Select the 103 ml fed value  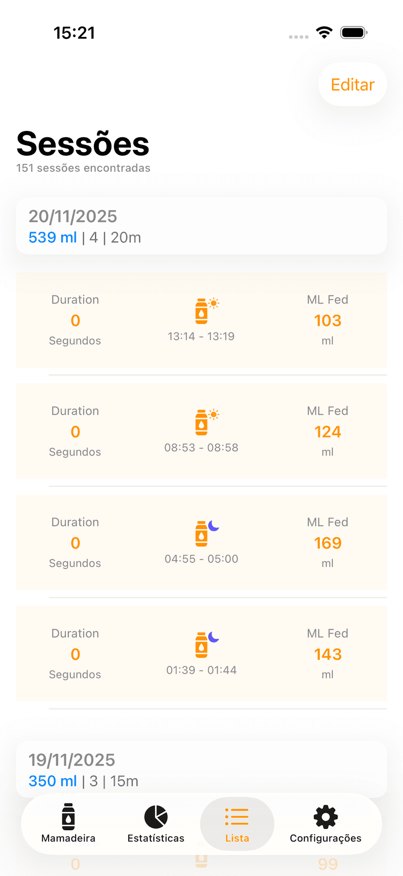tap(328, 321)
